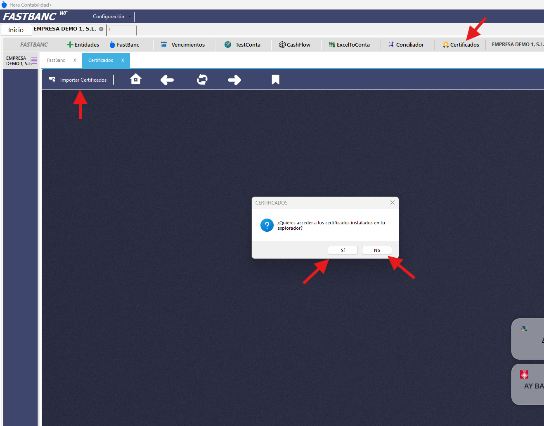Select the EMPRESA DEMO 1, S.L. tab
The image size is (544, 426).
(x=65, y=29)
